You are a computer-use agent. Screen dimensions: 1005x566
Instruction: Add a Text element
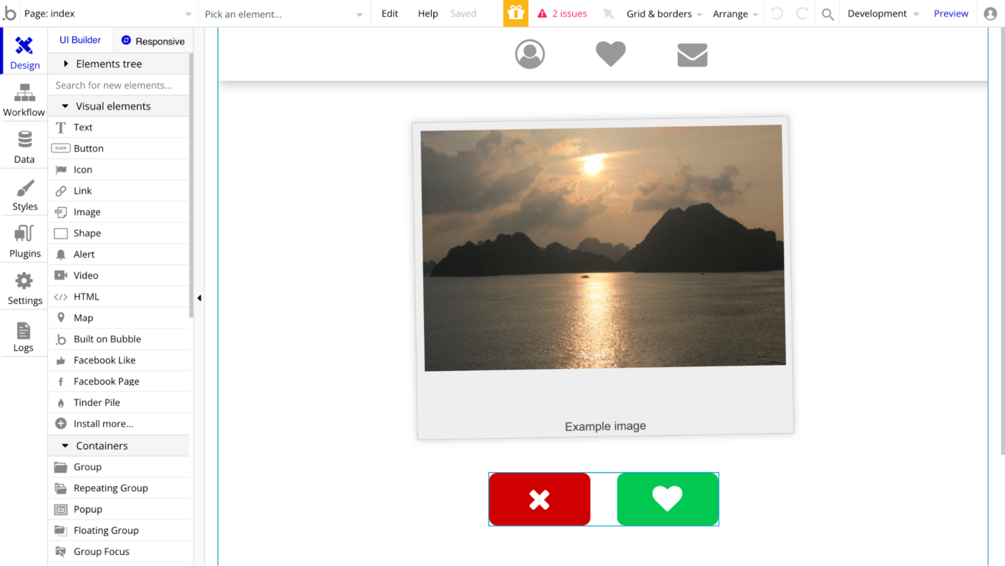(119, 127)
